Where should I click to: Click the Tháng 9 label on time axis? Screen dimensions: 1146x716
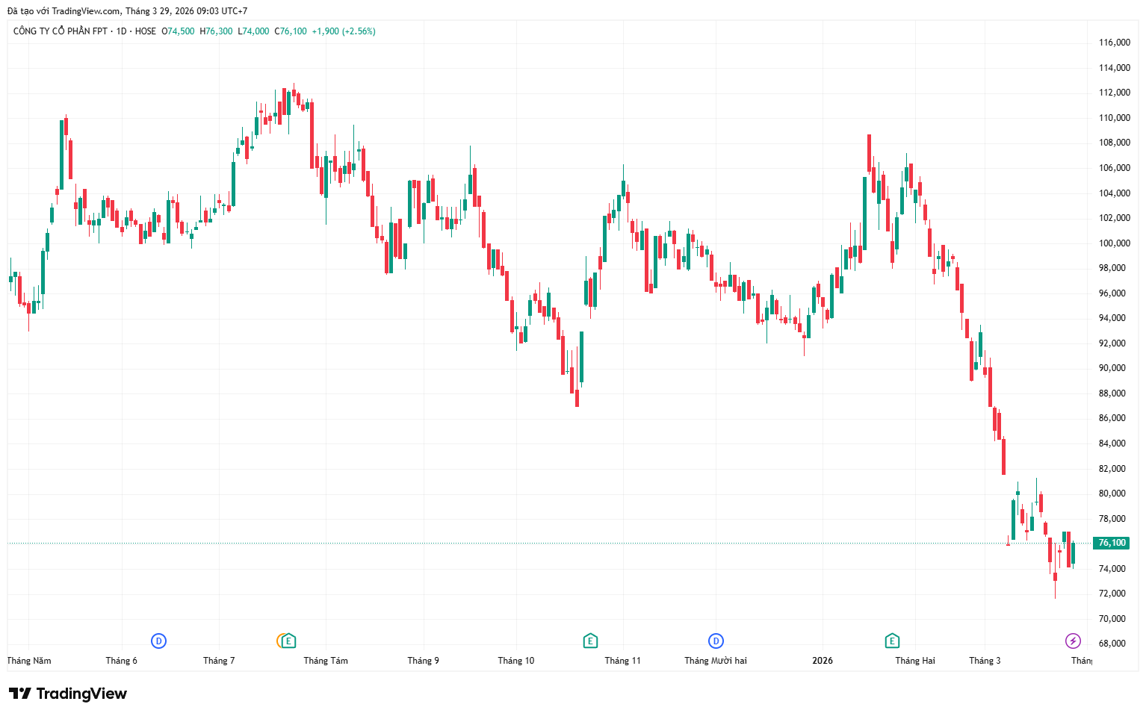coord(423,661)
